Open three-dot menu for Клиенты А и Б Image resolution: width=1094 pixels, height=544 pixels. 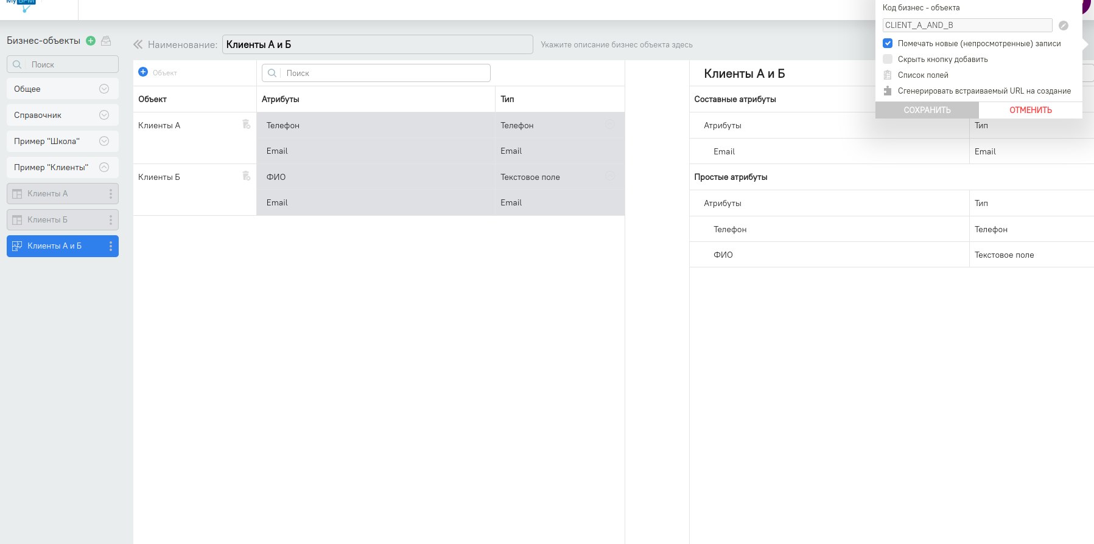click(x=110, y=246)
